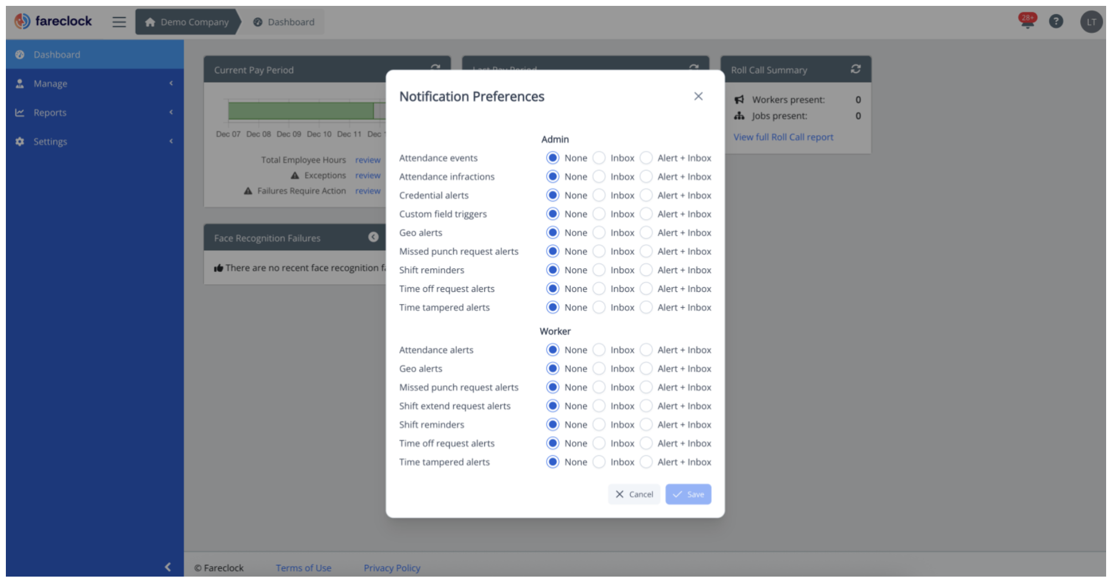
Task: Set Admin Credential alerts to Inbox
Action: point(599,195)
